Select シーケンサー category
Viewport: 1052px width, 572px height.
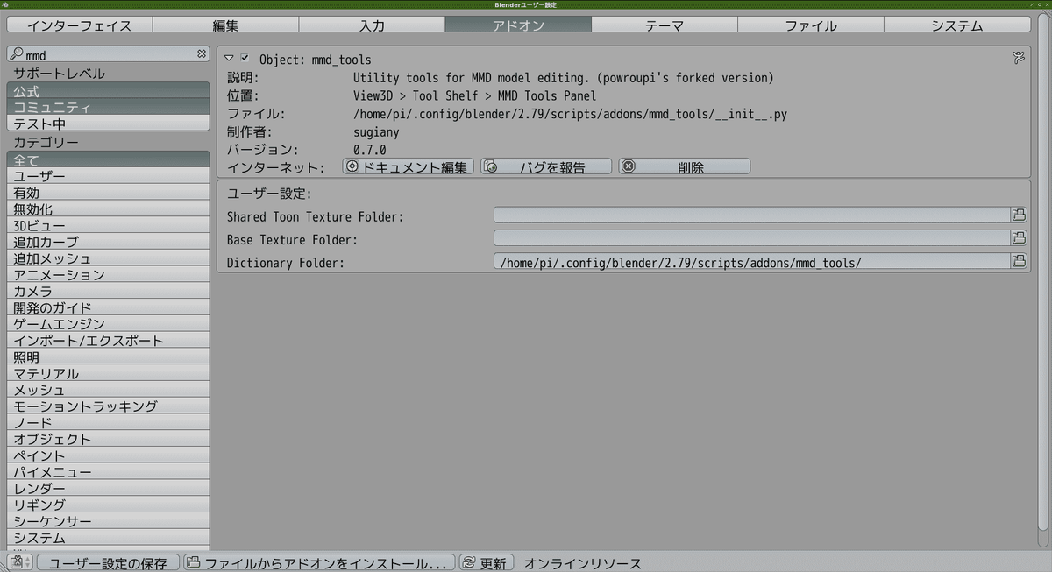(108, 521)
